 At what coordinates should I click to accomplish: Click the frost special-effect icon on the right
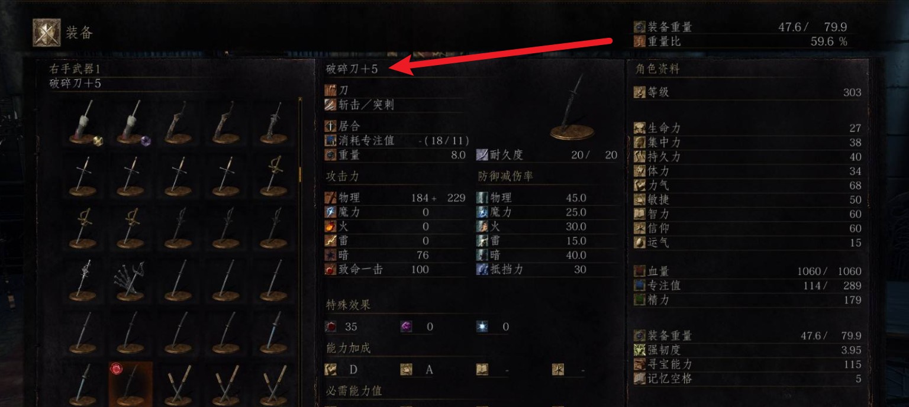point(482,327)
